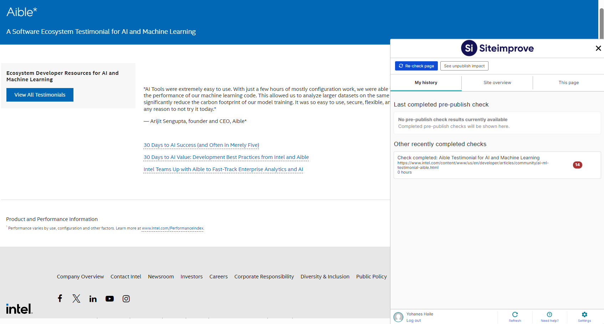
Task: Open Siteimprove Settings gear
Action: tap(584, 317)
